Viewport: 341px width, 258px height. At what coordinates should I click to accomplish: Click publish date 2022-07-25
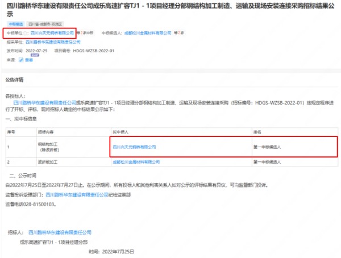point(36,51)
